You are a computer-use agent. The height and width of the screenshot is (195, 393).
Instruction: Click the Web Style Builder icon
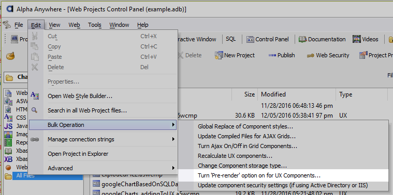(35, 95)
